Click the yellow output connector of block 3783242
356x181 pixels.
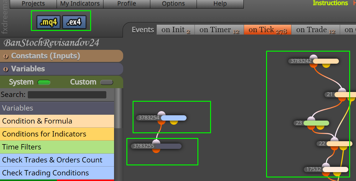click(x=326, y=65)
